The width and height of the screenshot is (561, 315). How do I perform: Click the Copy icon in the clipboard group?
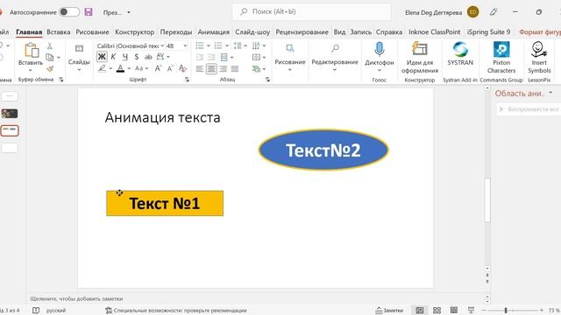click(50, 57)
